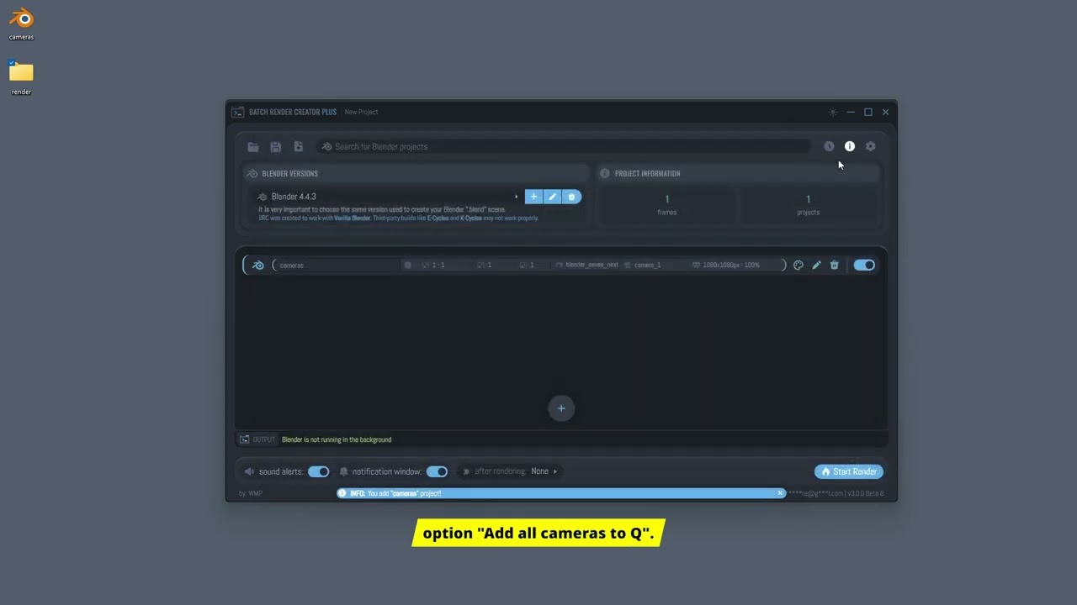Image resolution: width=1077 pixels, height=605 pixels.
Task: Click the speaker icon beside sound alerts
Action: click(249, 471)
